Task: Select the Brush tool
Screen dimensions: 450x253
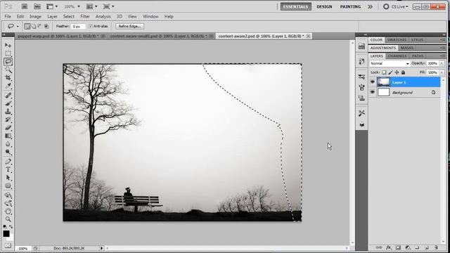Action: pyautogui.click(x=8, y=103)
